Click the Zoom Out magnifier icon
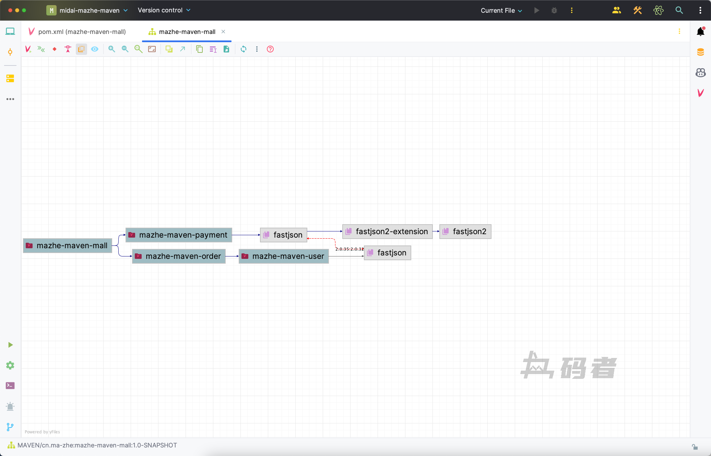The image size is (711, 456). [x=125, y=49]
